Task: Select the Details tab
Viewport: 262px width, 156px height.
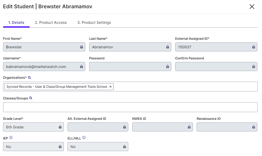Action: [x=16, y=23]
